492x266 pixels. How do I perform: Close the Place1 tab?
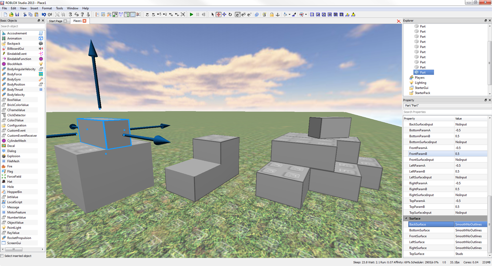tap(84, 21)
